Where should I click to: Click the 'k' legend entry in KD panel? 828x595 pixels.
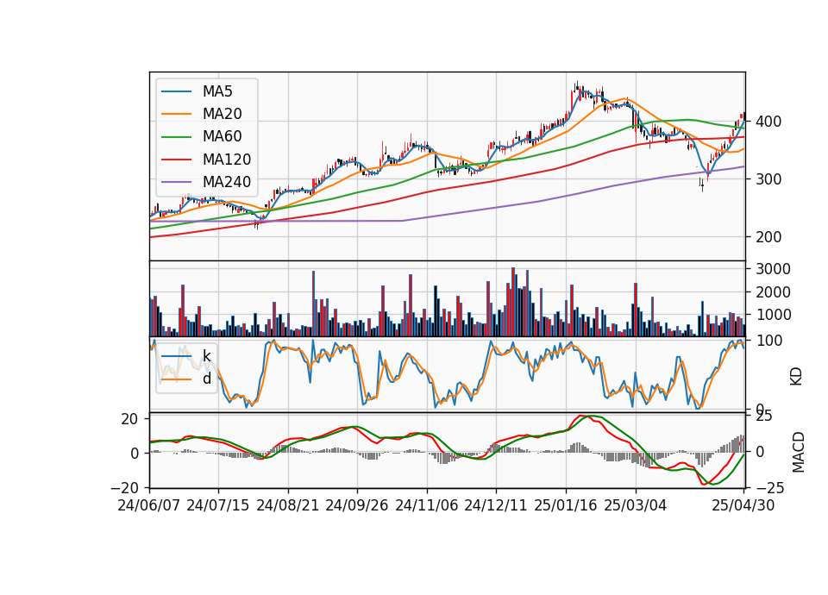pos(206,356)
